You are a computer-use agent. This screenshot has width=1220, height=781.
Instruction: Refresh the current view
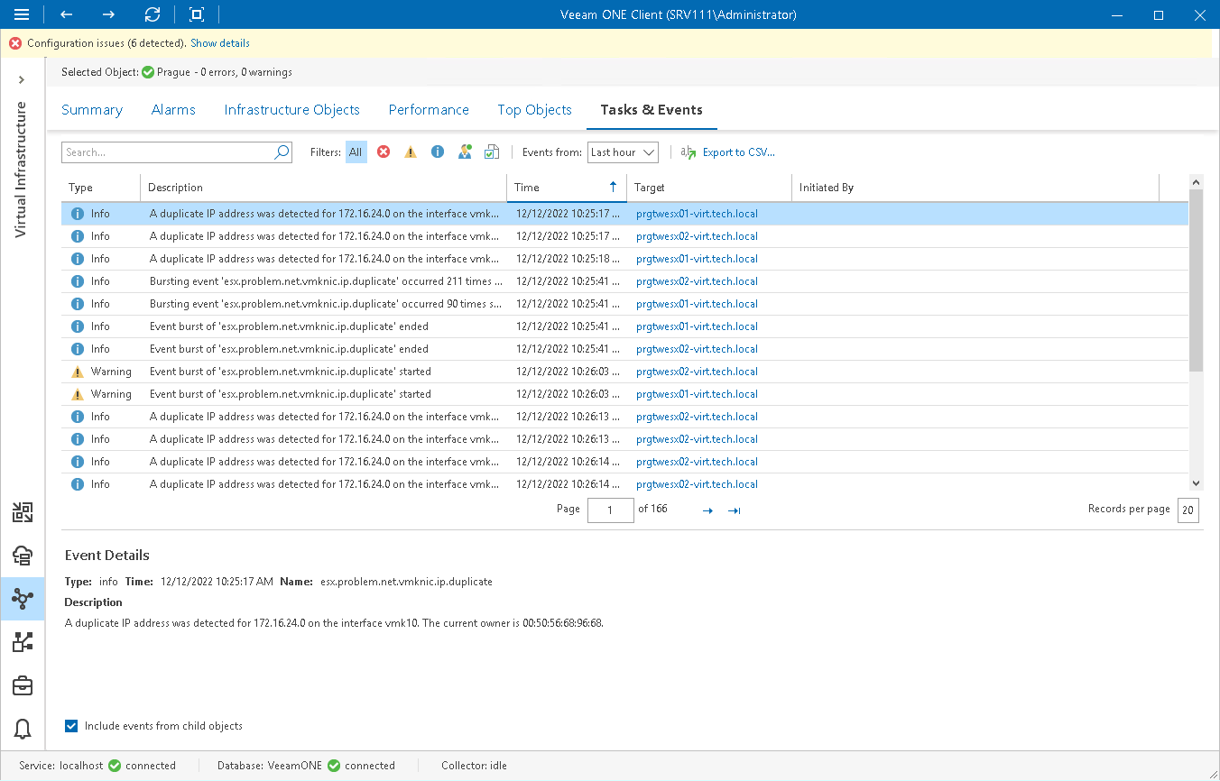152,14
